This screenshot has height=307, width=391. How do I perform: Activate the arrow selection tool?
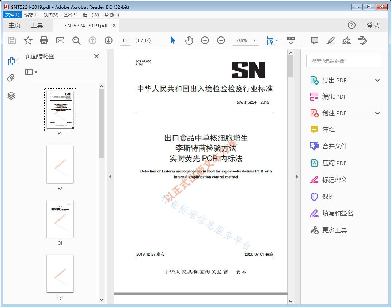click(x=173, y=40)
